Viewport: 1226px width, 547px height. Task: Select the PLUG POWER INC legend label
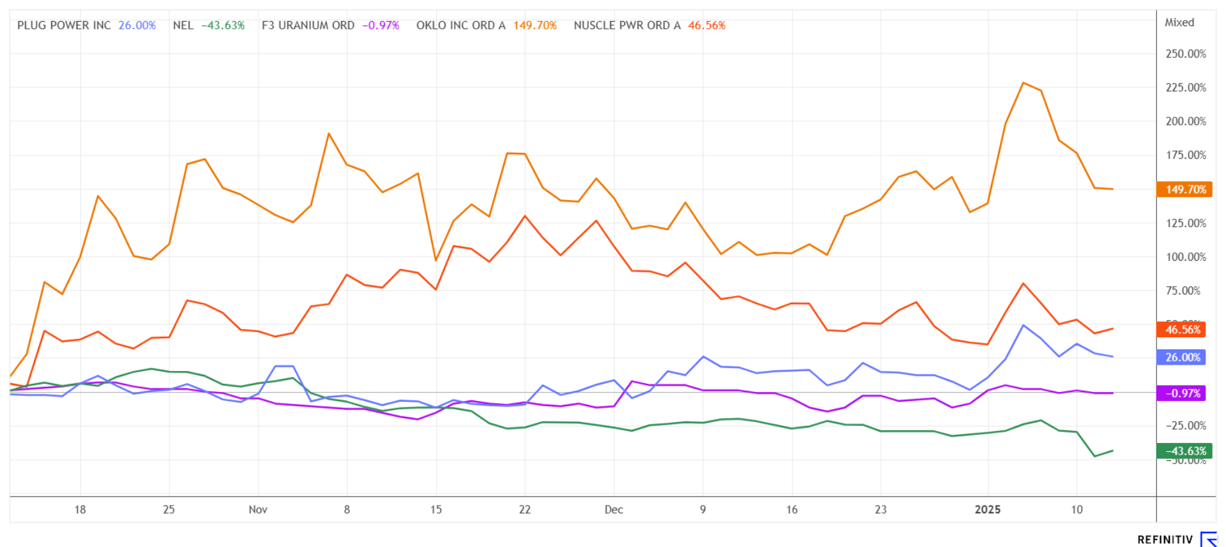pos(64,26)
